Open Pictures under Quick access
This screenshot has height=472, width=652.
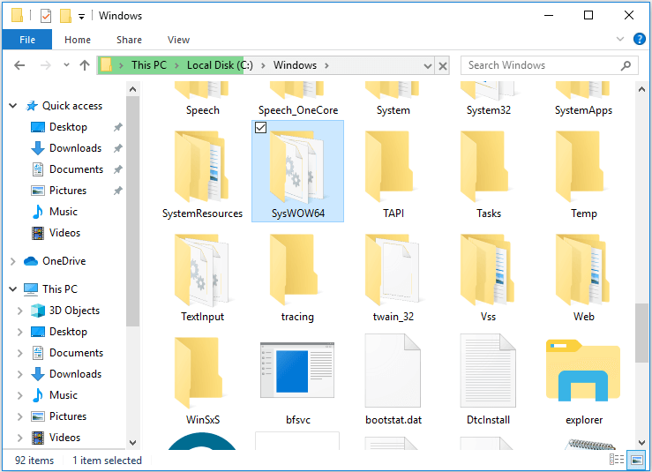68,191
